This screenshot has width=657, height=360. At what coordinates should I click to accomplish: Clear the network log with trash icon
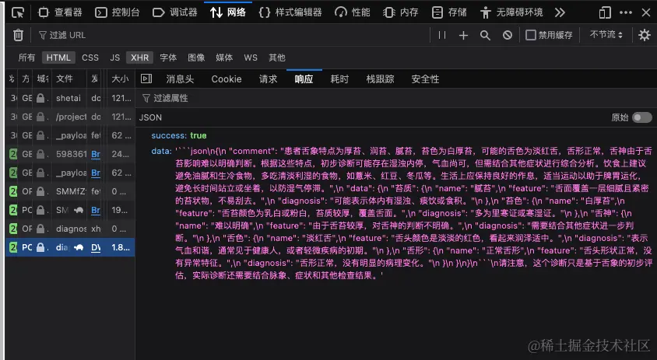(18, 35)
